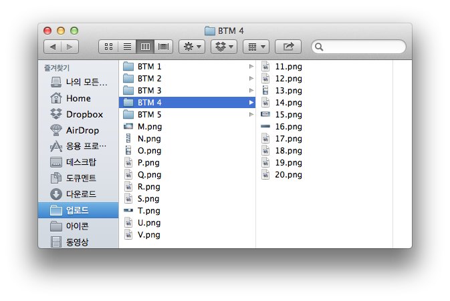Select the N.png file

(x=187, y=139)
